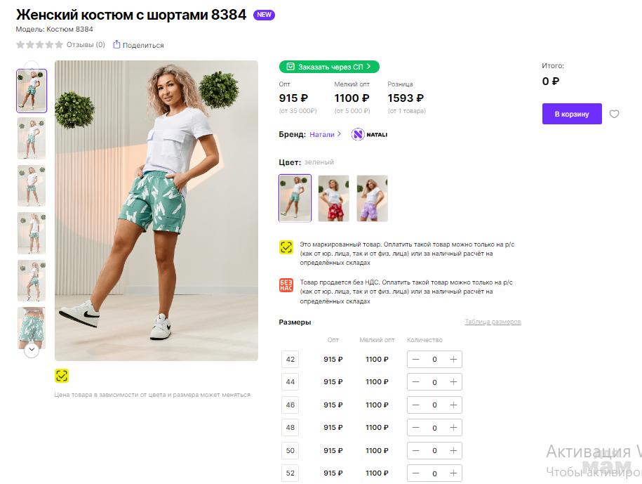Open the 'Таблица размеров' link
642x484 pixels.
(x=493, y=322)
